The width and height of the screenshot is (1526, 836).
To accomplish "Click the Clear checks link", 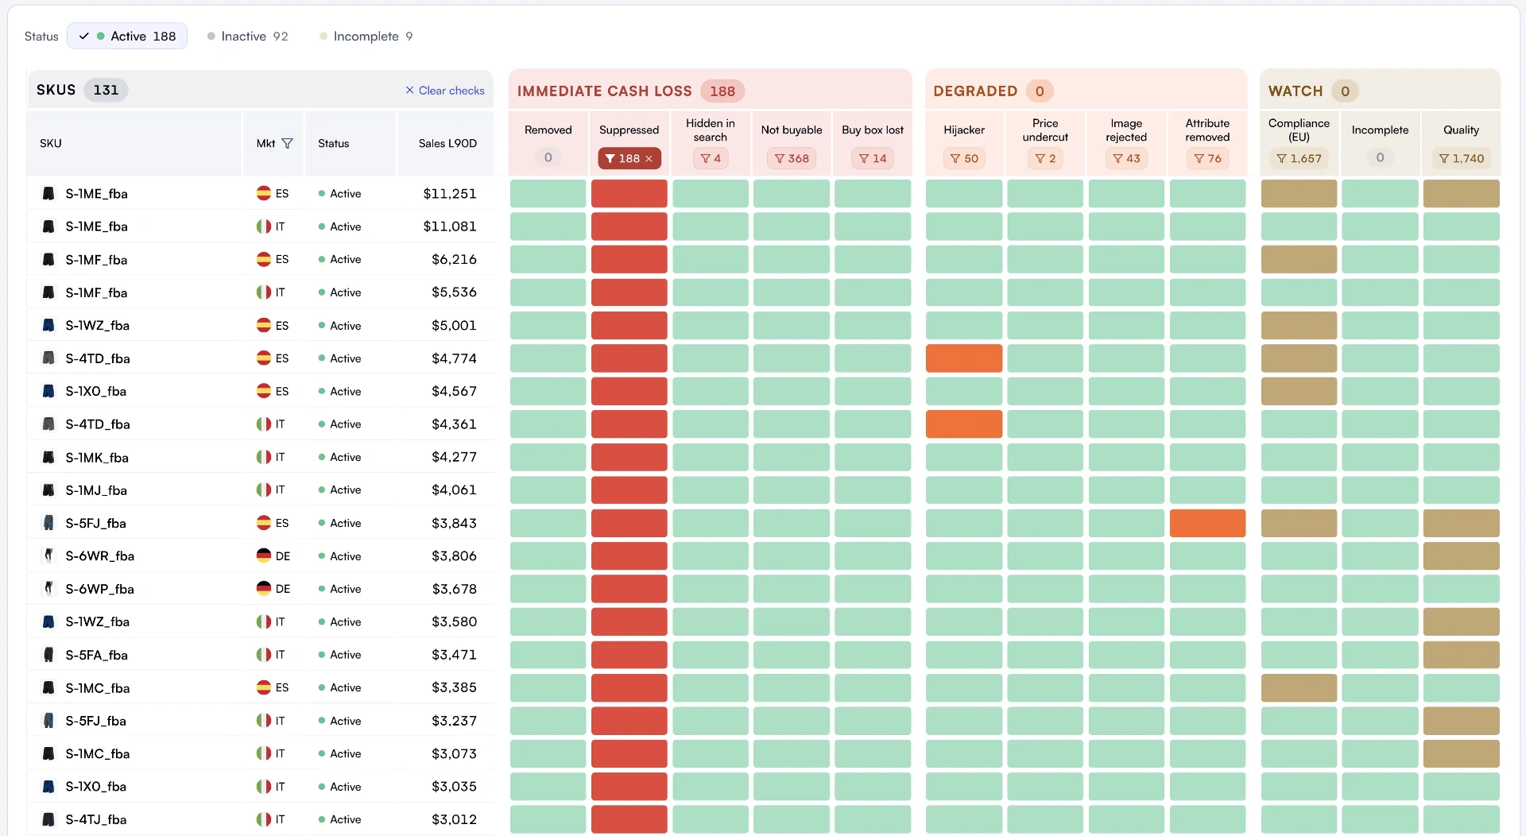I will coord(445,91).
